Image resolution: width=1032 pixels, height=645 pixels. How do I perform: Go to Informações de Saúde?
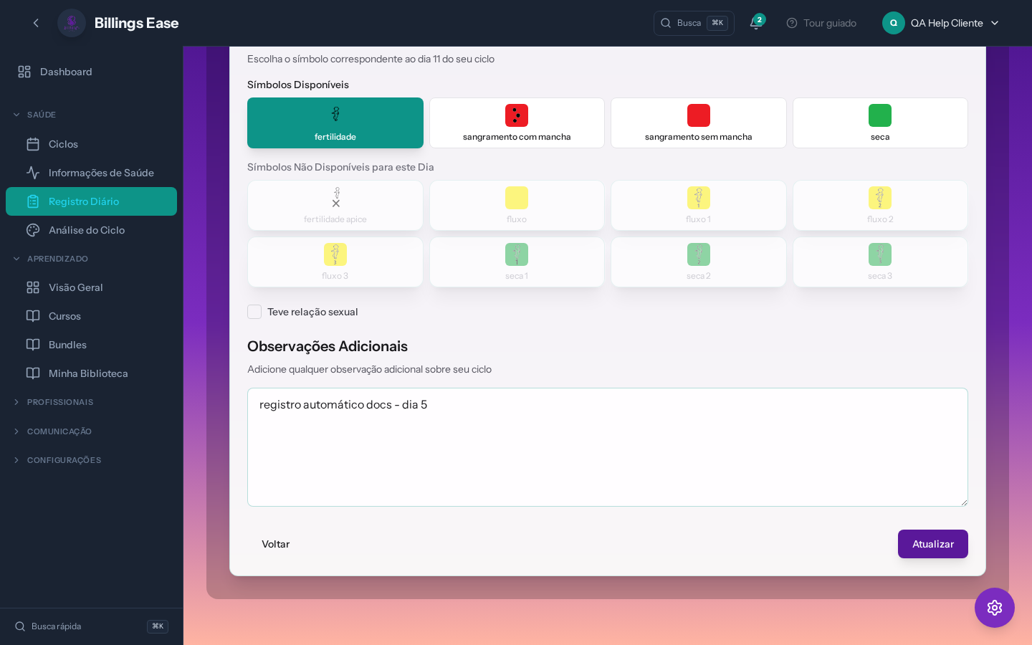[x=101, y=173]
